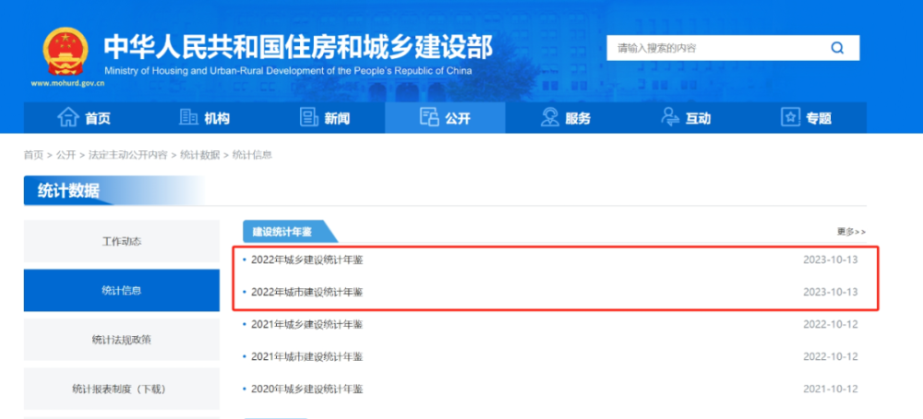This screenshot has height=419, width=923.
Task: Click the English ministry name subtitle
Action: point(288,71)
